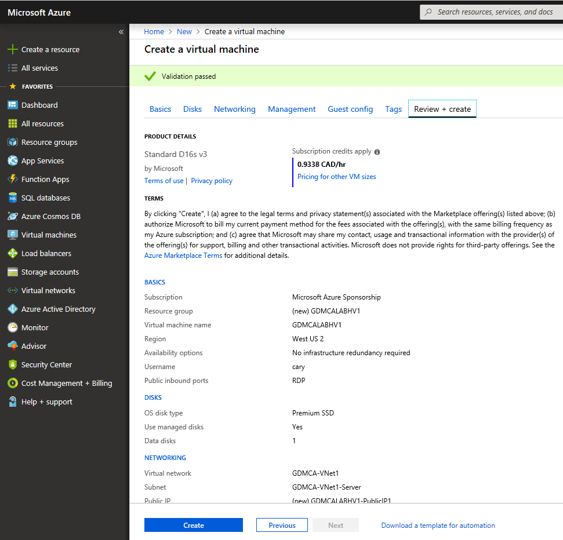Screen dimensions: 563x540
Task: Open the All services list icon
Action: click(13, 68)
